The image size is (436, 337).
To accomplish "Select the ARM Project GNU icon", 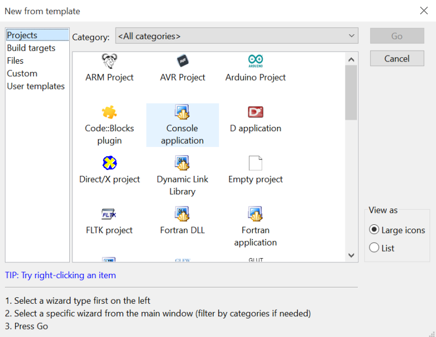I will (x=110, y=61).
